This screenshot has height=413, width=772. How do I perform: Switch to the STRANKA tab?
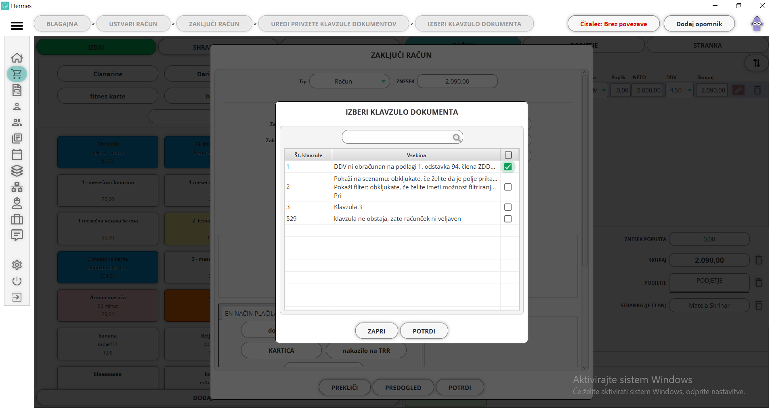tap(707, 46)
